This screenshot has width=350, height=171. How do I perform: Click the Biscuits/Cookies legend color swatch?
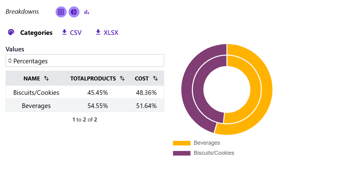[182, 153]
